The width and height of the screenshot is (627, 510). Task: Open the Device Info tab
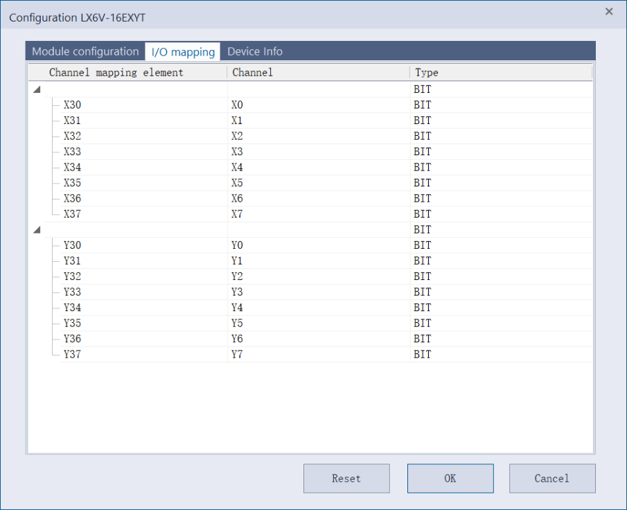(254, 51)
